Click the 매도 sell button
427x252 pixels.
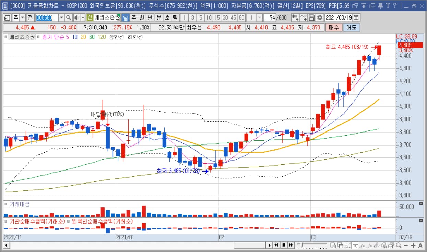[x=352, y=28]
